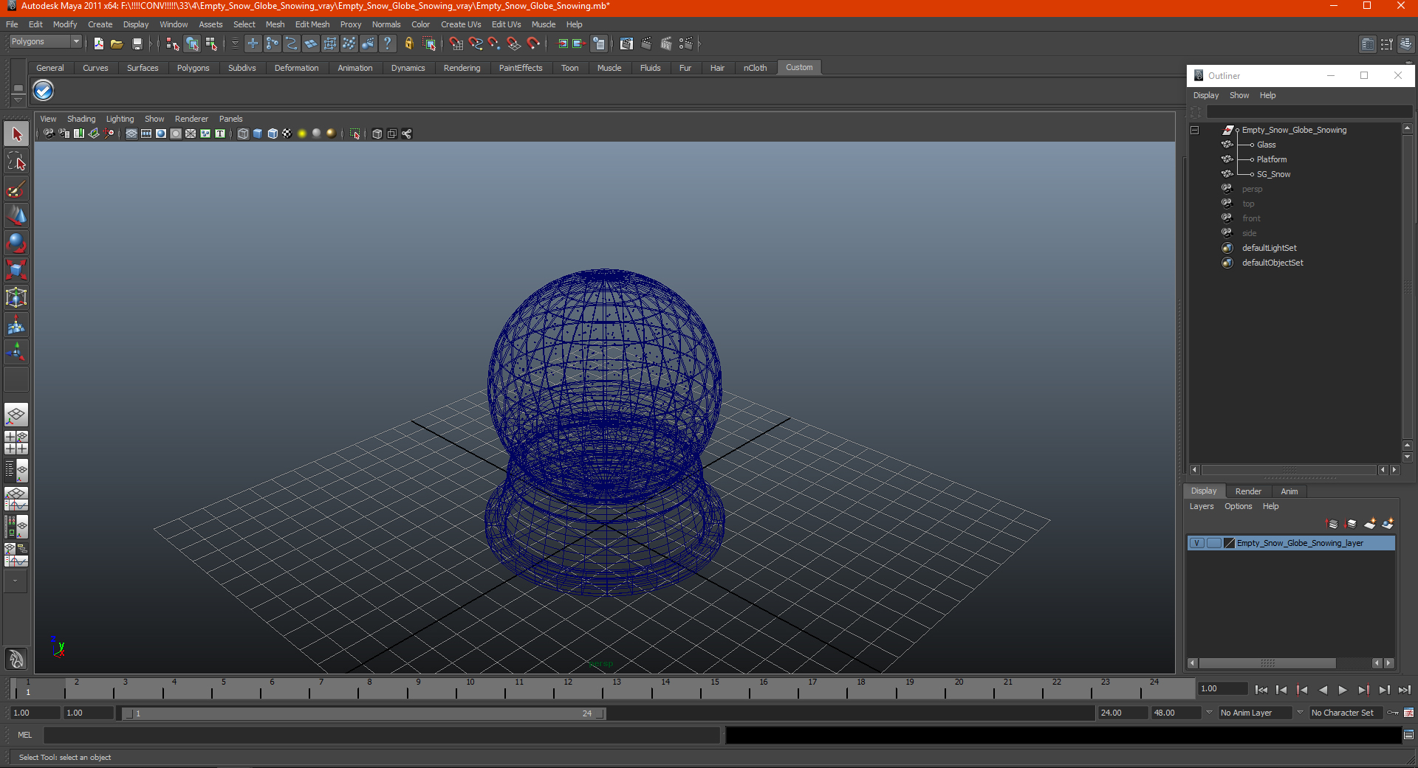Switch to four view layout
1418x768 pixels.
point(16,443)
